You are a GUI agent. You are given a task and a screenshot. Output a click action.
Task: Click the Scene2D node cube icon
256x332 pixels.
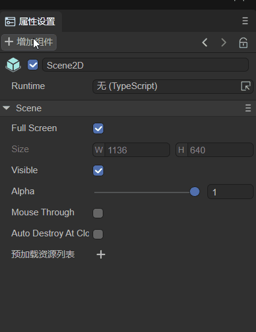point(13,65)
